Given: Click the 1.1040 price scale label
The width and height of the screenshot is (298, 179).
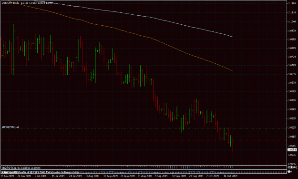Looking at the screenshot, I should click(x=292, y=21).
